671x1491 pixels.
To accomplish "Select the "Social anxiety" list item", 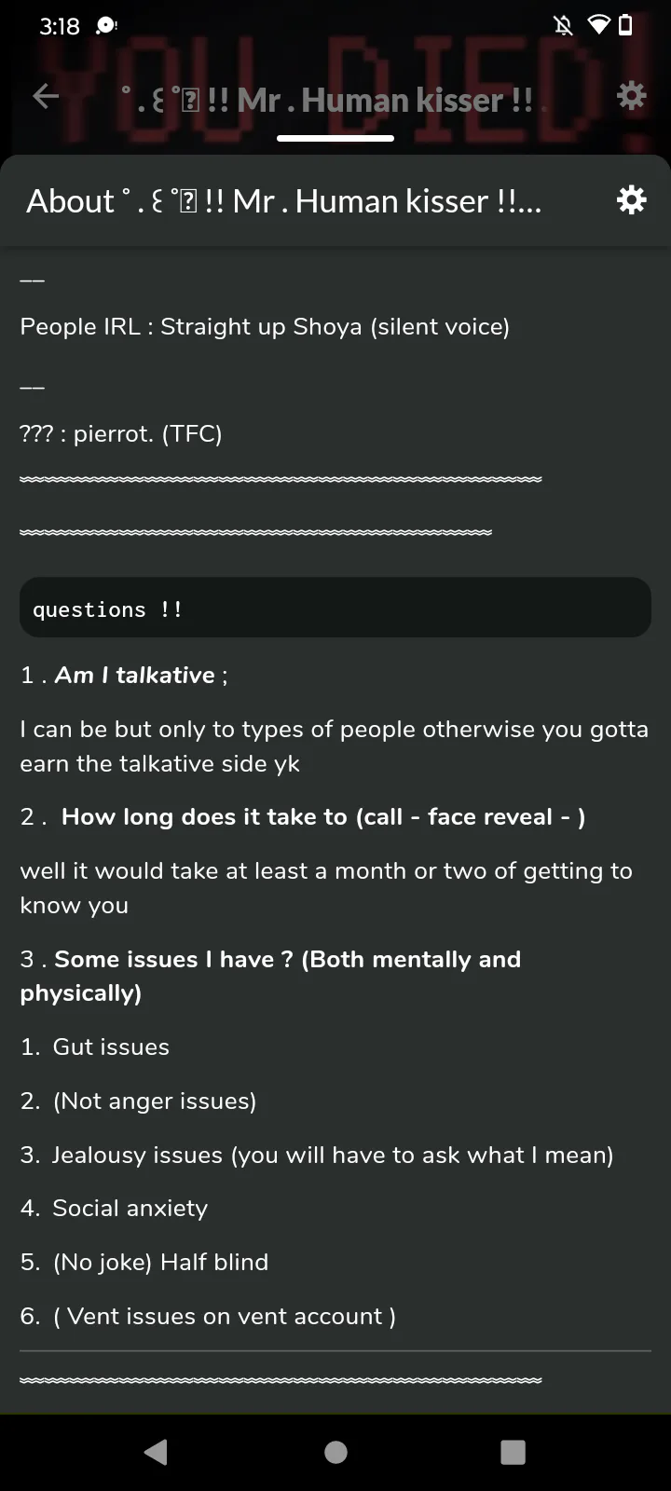I will (130, 1208).
